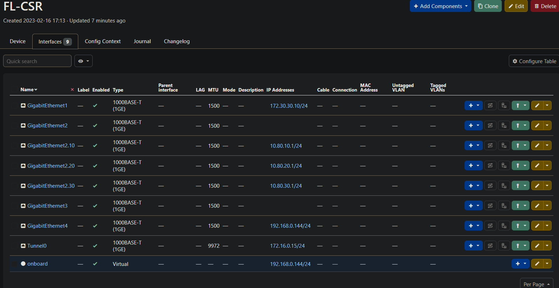Click the green cable connect button for GigabitEthernet2.10
Screen dimensions: 559x288
pos(520,146)
